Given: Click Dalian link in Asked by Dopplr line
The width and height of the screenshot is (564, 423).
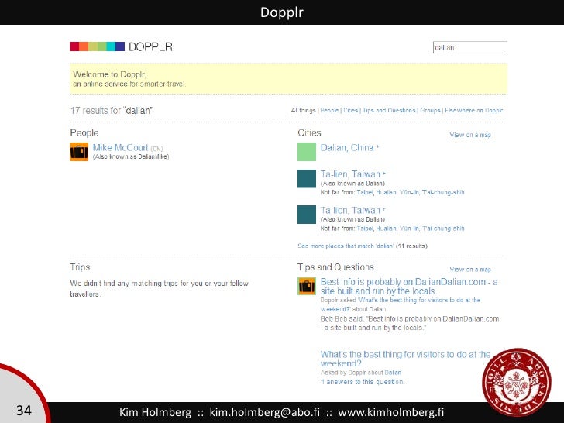Looking at the screenshot, I should tap(393, 373).
